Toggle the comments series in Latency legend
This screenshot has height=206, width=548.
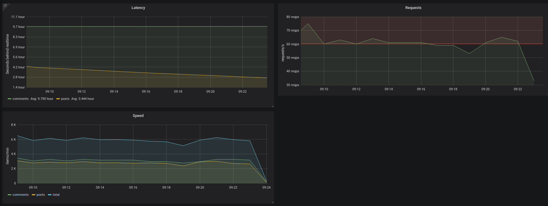[x=21, y=99]
